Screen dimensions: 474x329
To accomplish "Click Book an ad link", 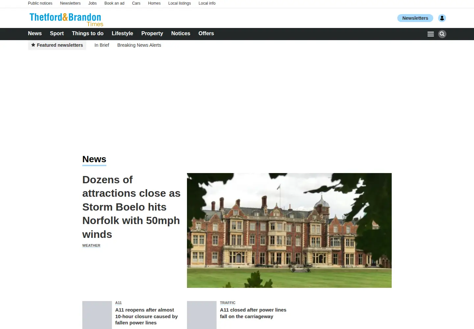I will click(114, 3).
